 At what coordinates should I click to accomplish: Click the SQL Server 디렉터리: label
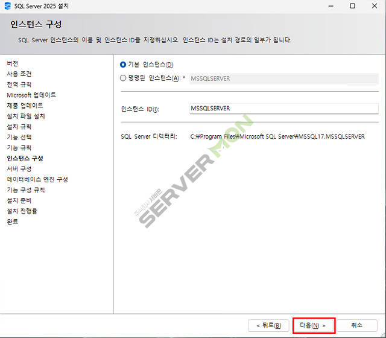click(x=149, y=137)
